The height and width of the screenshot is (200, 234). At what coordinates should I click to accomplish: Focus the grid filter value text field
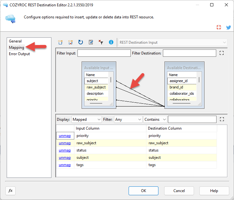tap(192, 119)
